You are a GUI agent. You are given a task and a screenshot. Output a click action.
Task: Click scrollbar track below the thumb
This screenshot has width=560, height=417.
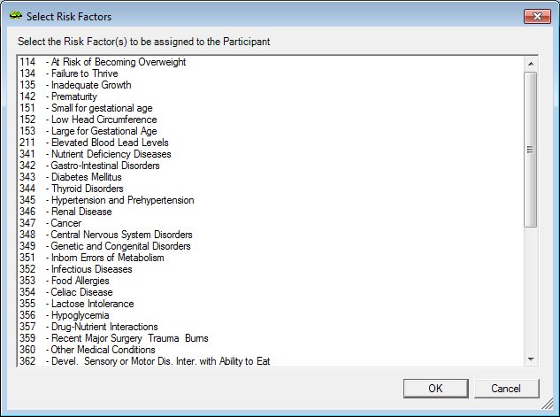(x=531, y=290)
